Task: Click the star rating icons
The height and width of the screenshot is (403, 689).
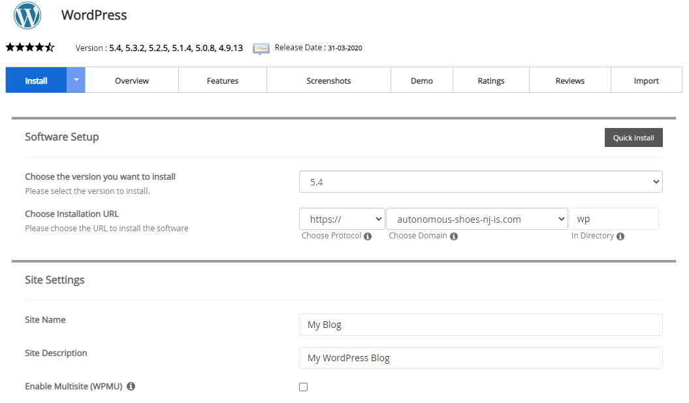Action: pyautogui.click(x=30, y=47)
